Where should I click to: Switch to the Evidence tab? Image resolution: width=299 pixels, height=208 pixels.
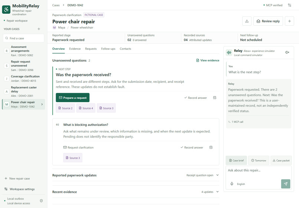(x=75, y=49)
